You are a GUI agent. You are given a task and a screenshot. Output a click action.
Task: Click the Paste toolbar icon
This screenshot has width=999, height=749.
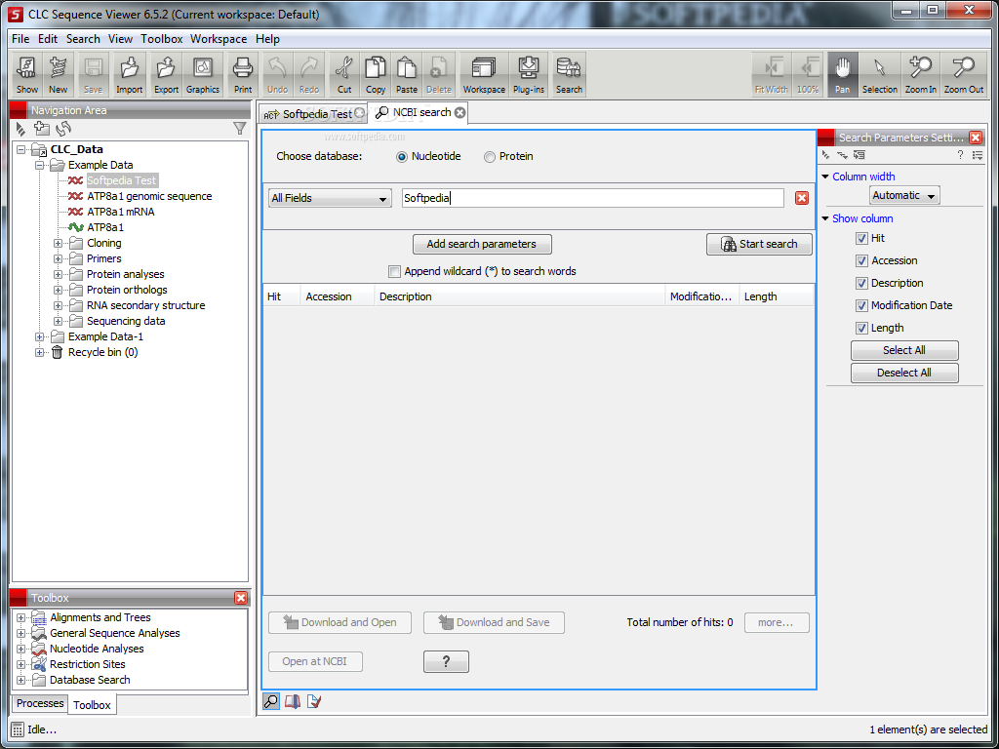(x=407, y=74)
